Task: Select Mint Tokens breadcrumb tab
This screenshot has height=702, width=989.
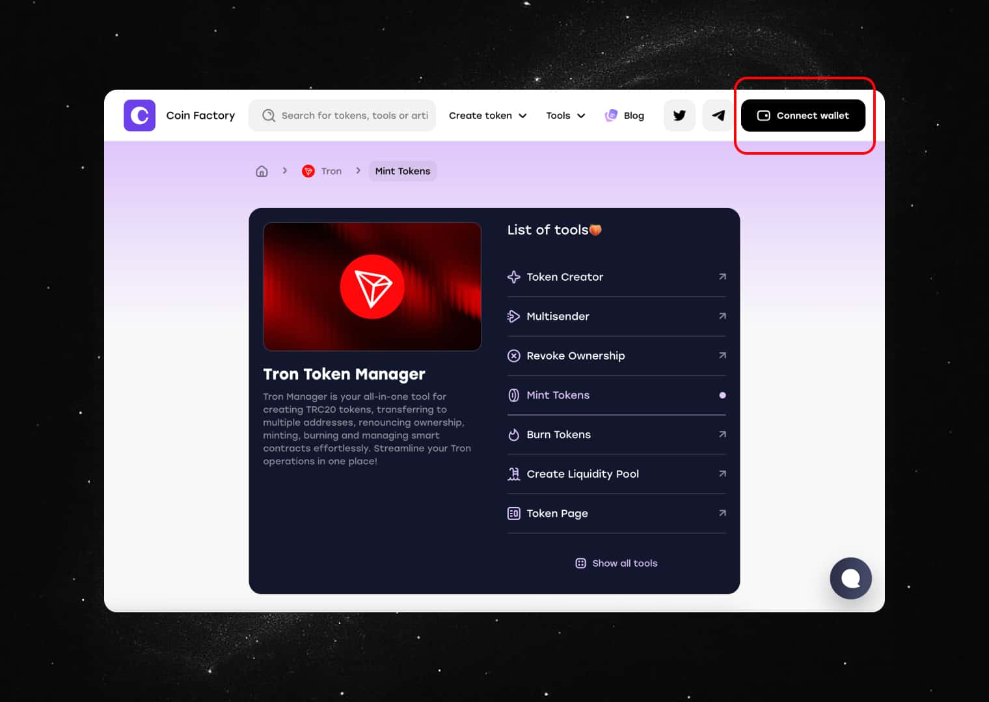Action: click(x=403, y=171)
